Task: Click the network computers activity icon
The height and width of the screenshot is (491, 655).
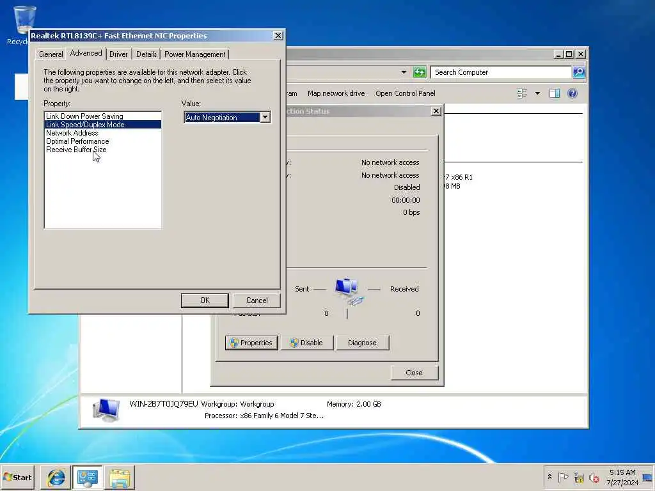Action: pos(349,291)
